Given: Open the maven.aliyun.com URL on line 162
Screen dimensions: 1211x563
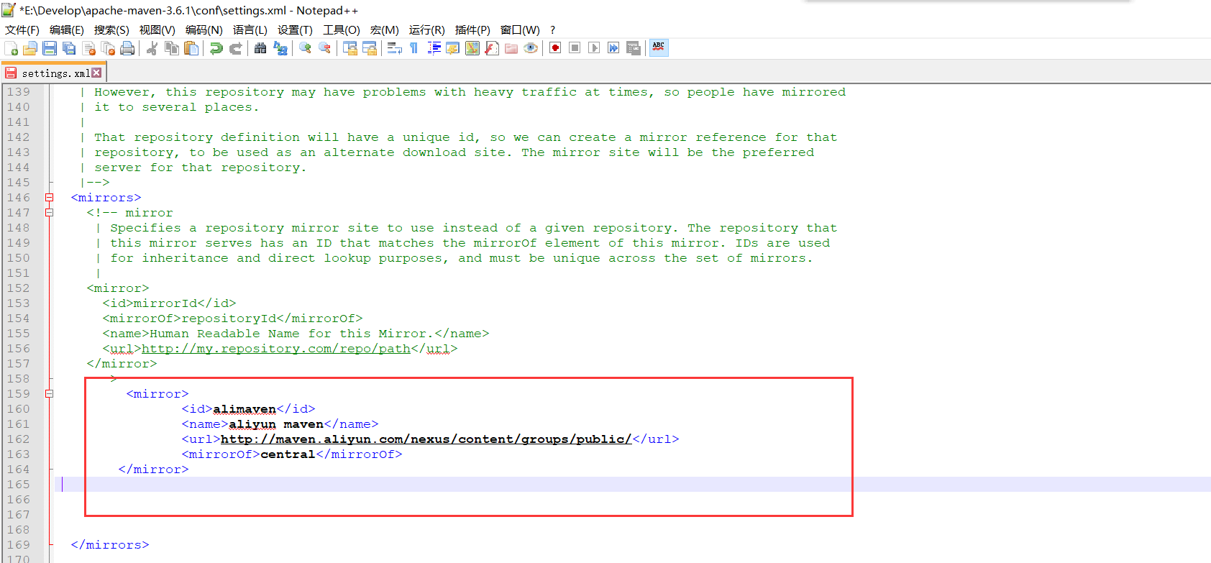Looking at the screenshot, I should pos(426,439).
